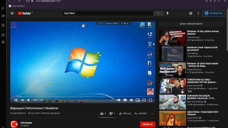
Task: Open the YouTube hamburger guide menu
Action: (12, 13)
